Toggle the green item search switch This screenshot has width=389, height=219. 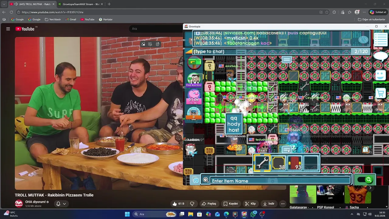pyautogui.click(x=365, y=180)
